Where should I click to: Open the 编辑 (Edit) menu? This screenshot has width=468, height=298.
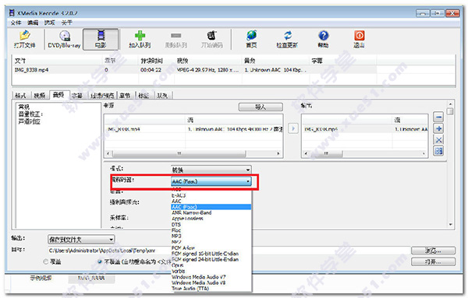coord(33,23)
